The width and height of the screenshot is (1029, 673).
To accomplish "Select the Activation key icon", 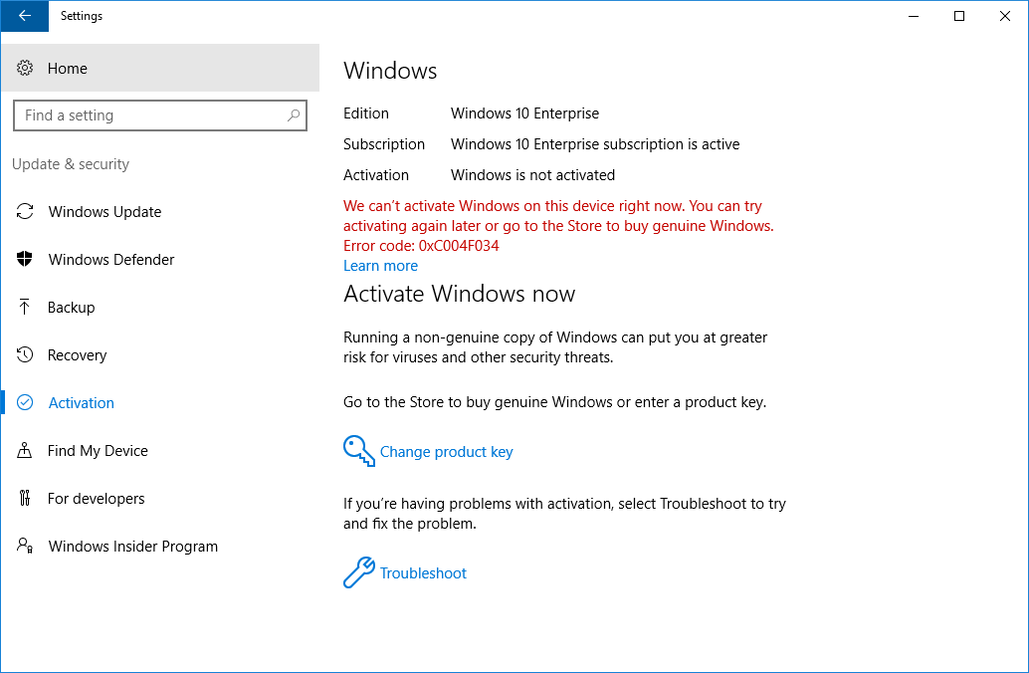I will click(x=28, y=402).
